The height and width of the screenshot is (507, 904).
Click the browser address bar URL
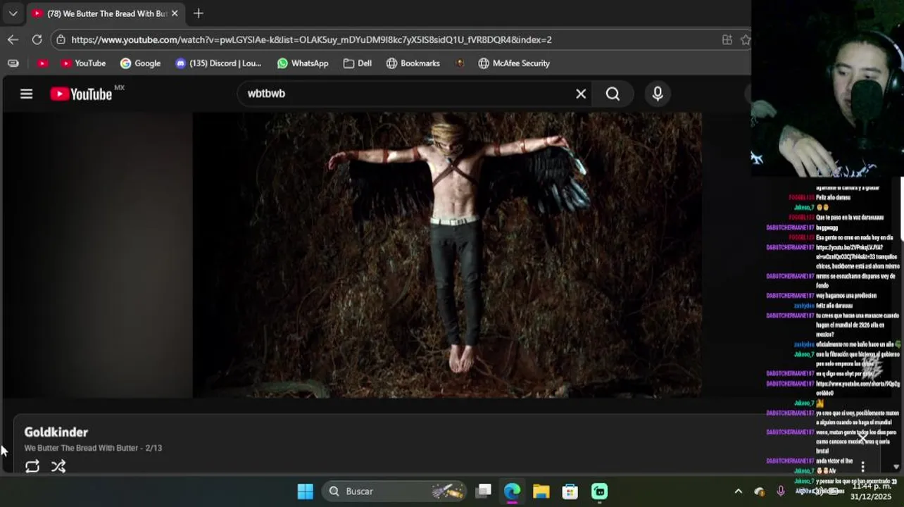[x=311, y=39]
